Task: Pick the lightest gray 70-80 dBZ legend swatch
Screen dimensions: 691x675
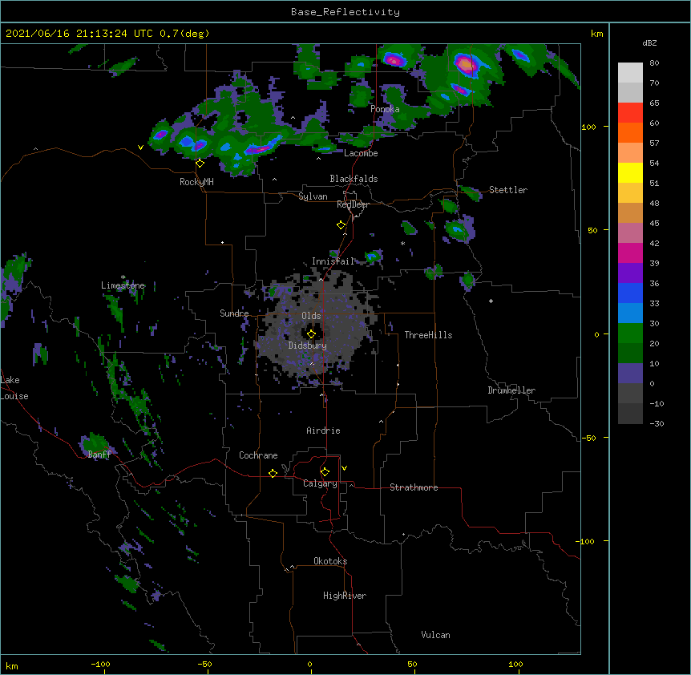Action: click(630, 73)
